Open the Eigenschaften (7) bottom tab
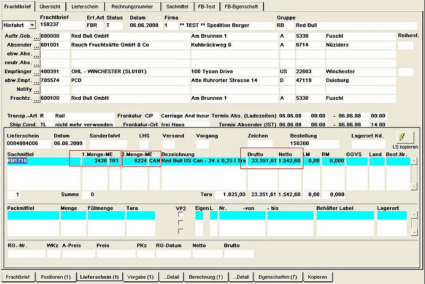425x284 pixels. [277, 277]
